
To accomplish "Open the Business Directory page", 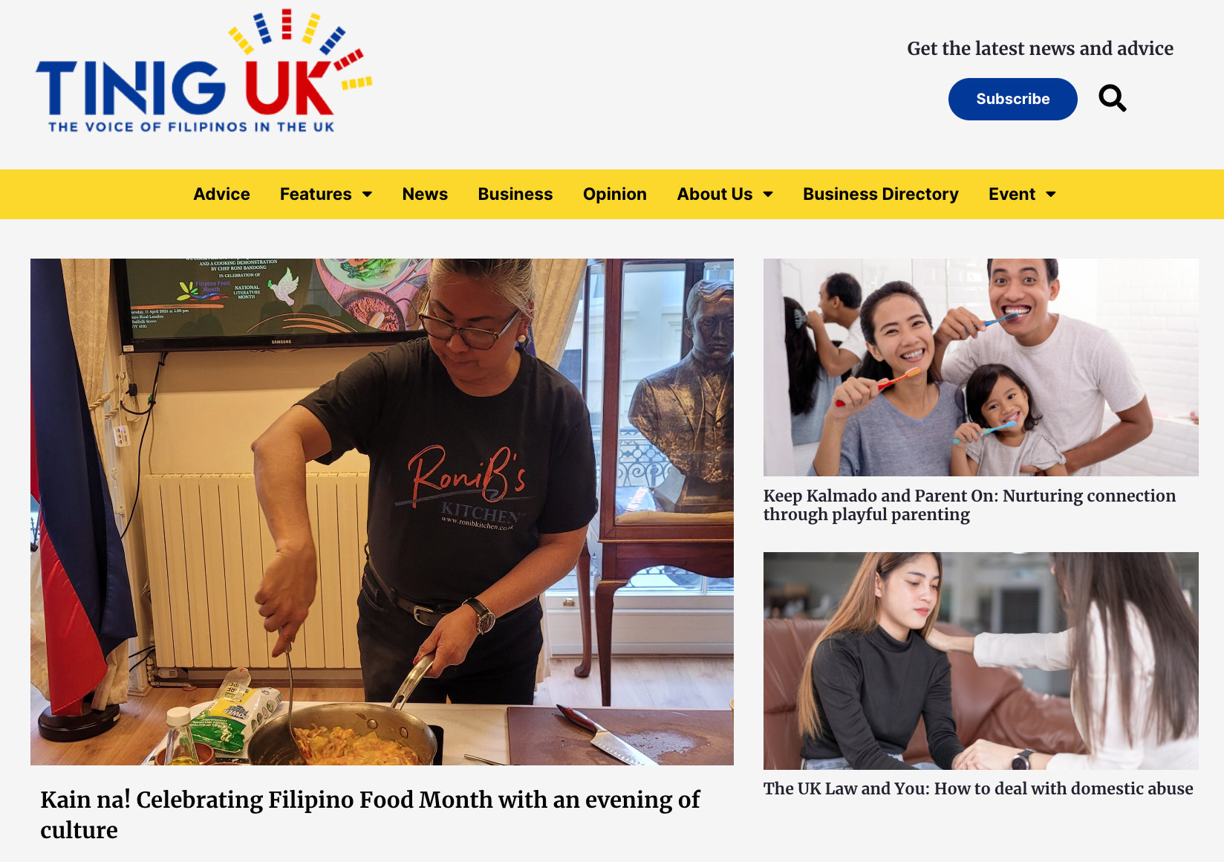I will 881,194.
